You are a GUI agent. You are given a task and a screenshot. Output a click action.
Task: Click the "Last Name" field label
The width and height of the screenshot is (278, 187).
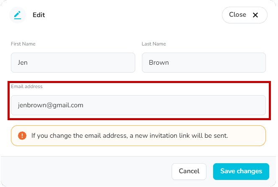154,44
